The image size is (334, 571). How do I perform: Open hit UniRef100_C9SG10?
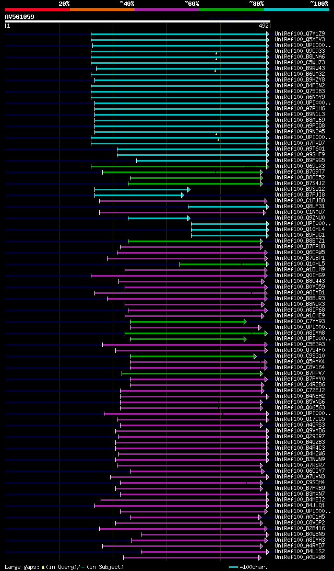(x=300, y=356)
